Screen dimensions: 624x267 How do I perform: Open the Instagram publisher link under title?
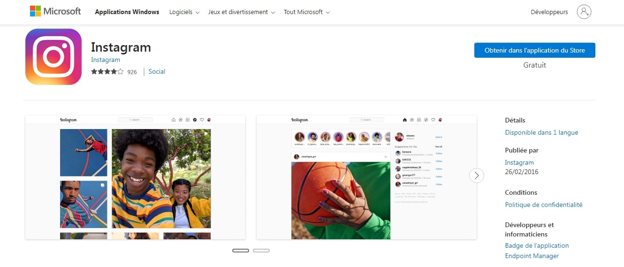point(106,60)
